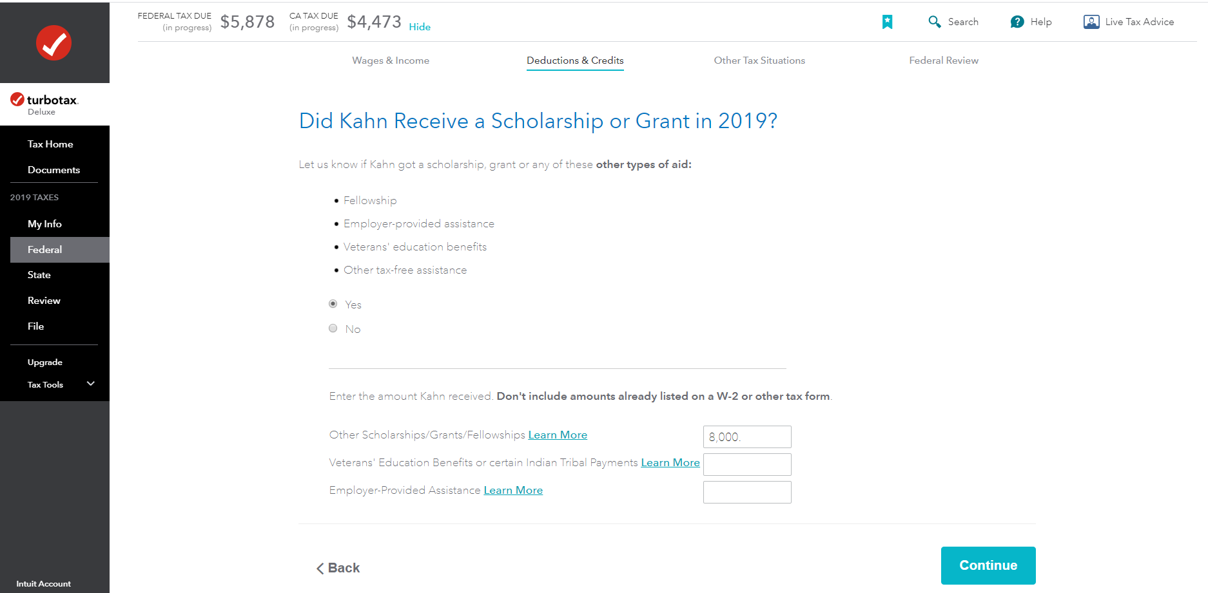
Task: Click the Help question mark icon
Action: tap(1017, 22)
